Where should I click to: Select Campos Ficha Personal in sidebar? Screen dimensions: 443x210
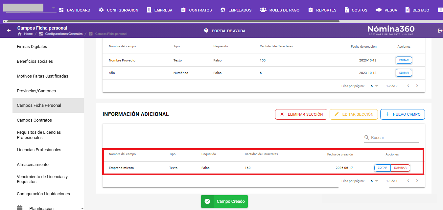tap(48, 105)
